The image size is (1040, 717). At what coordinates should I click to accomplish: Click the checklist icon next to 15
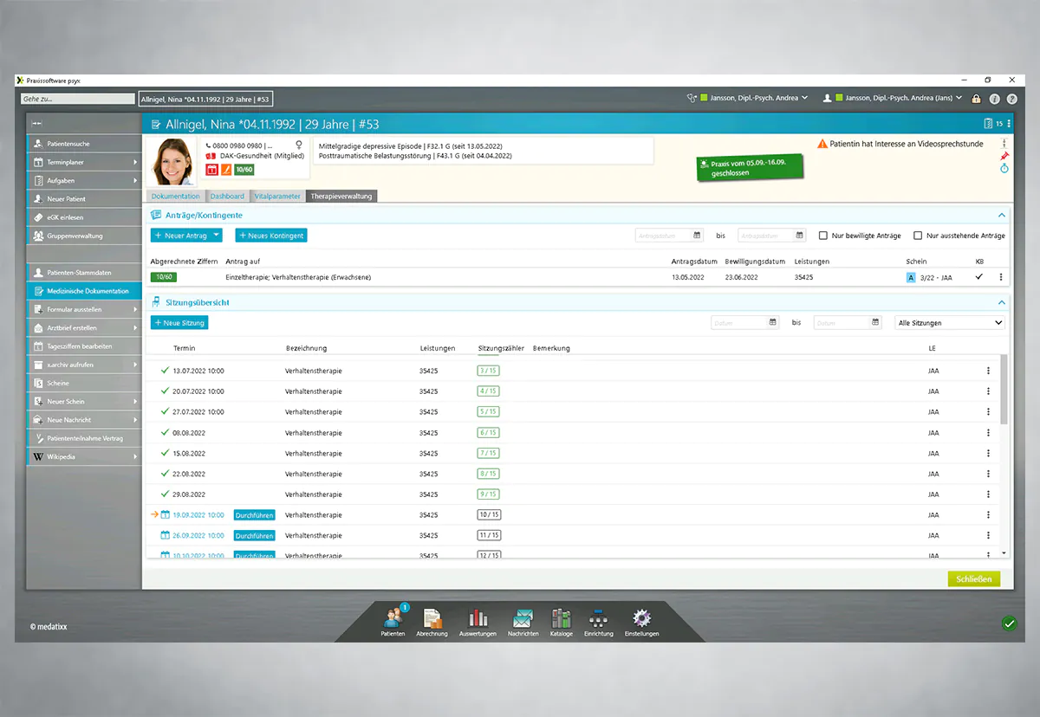[988, 124]
